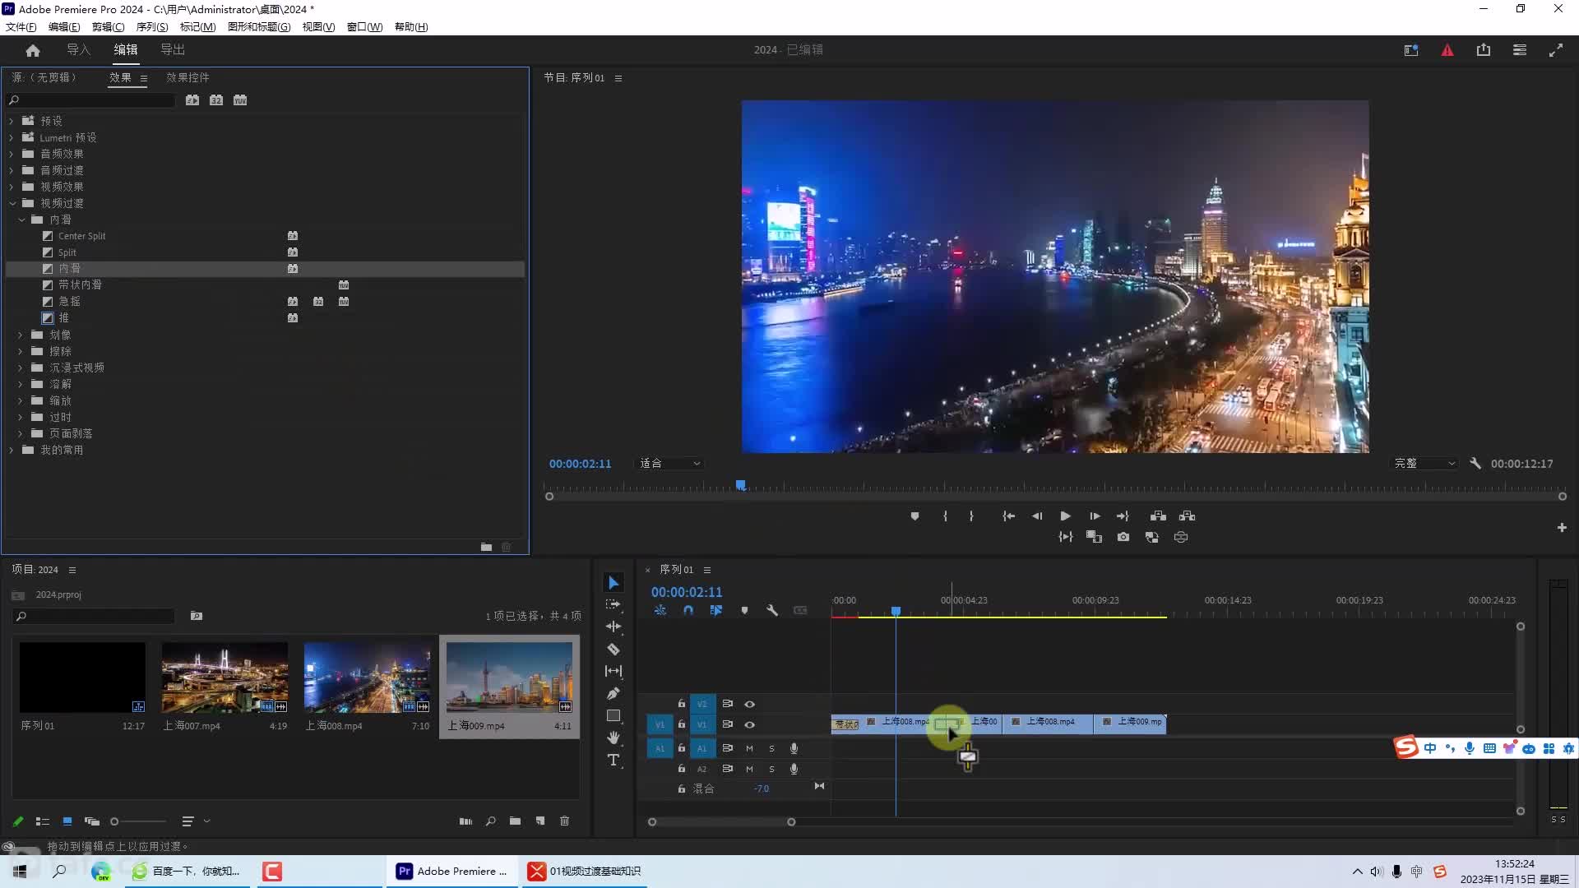The height and width of the screenshot is (888, 1579).
Task: Click the Effects panel search field
Action: [x=90, y=100]
